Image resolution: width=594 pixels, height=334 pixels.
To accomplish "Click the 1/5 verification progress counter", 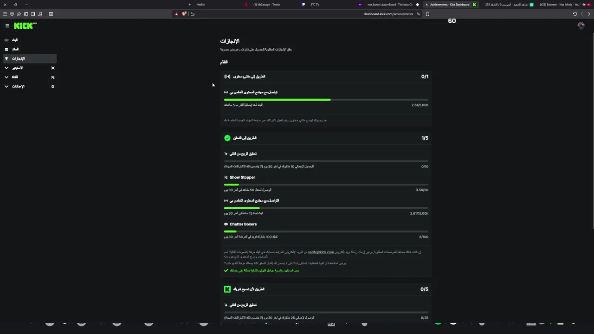I will 425,138.
